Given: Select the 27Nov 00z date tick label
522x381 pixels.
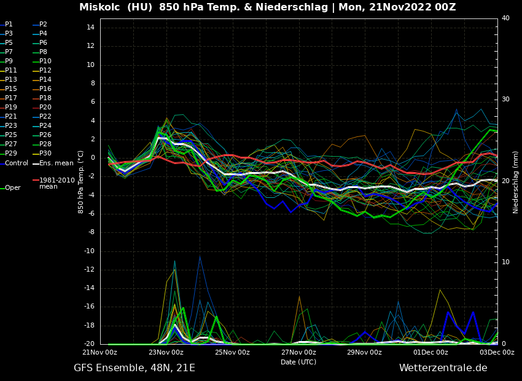Looking at the screenshot, I should pyautogui.click(x=298, y=353).
